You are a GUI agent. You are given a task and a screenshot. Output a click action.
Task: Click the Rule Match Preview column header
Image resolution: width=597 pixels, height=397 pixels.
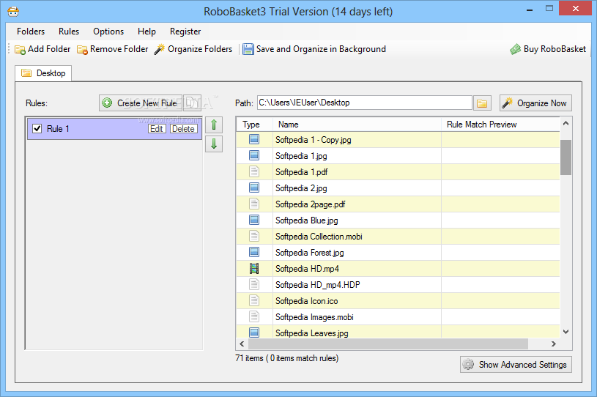[500, 125]
